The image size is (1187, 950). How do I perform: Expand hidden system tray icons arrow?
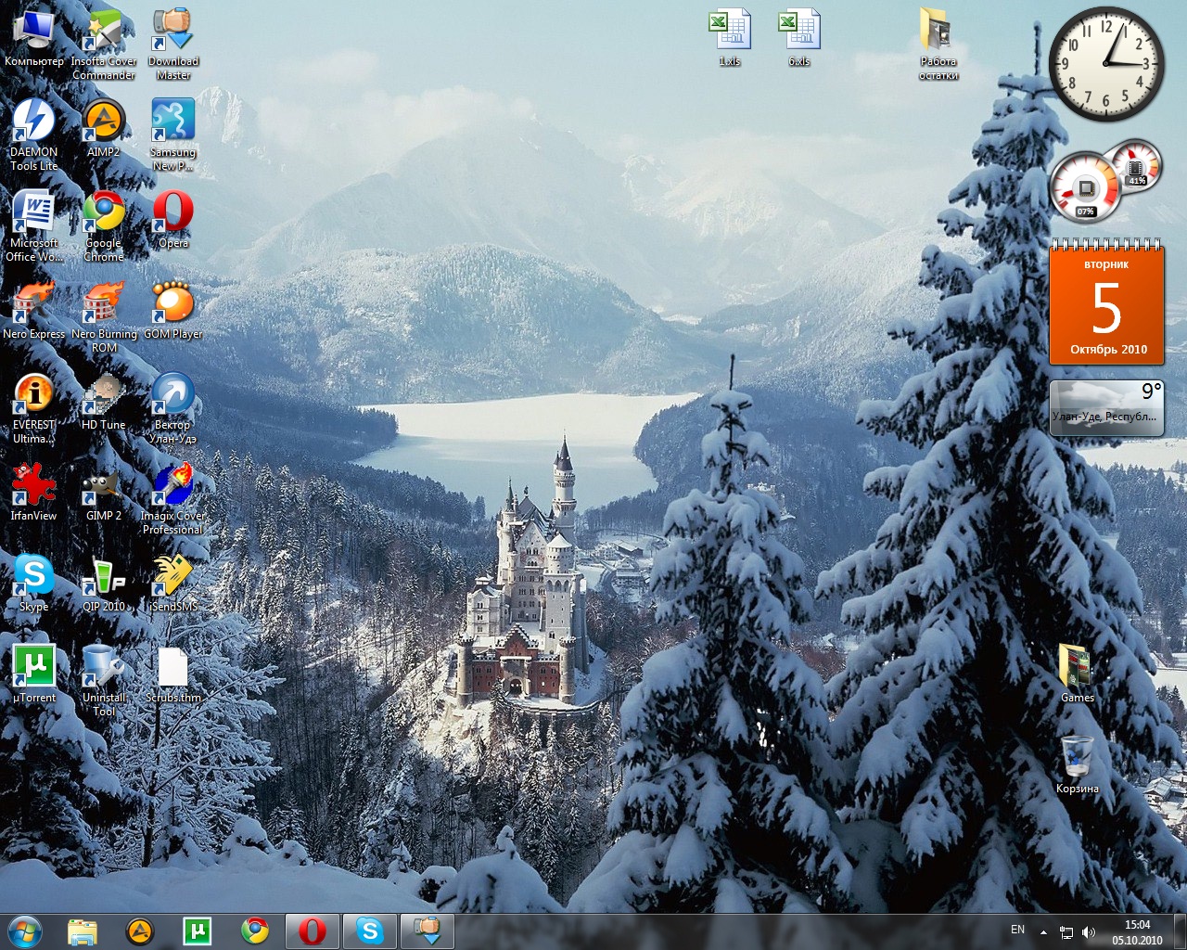point(1043,931)
